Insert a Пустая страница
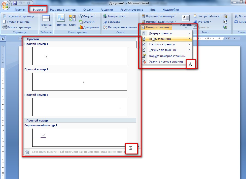246x179 pixels. click(x=16, y=22)
